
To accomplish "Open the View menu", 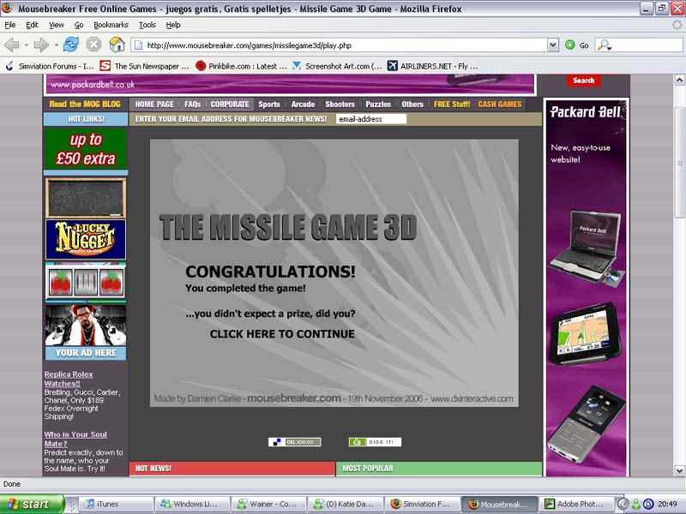I will coord(56,25).
